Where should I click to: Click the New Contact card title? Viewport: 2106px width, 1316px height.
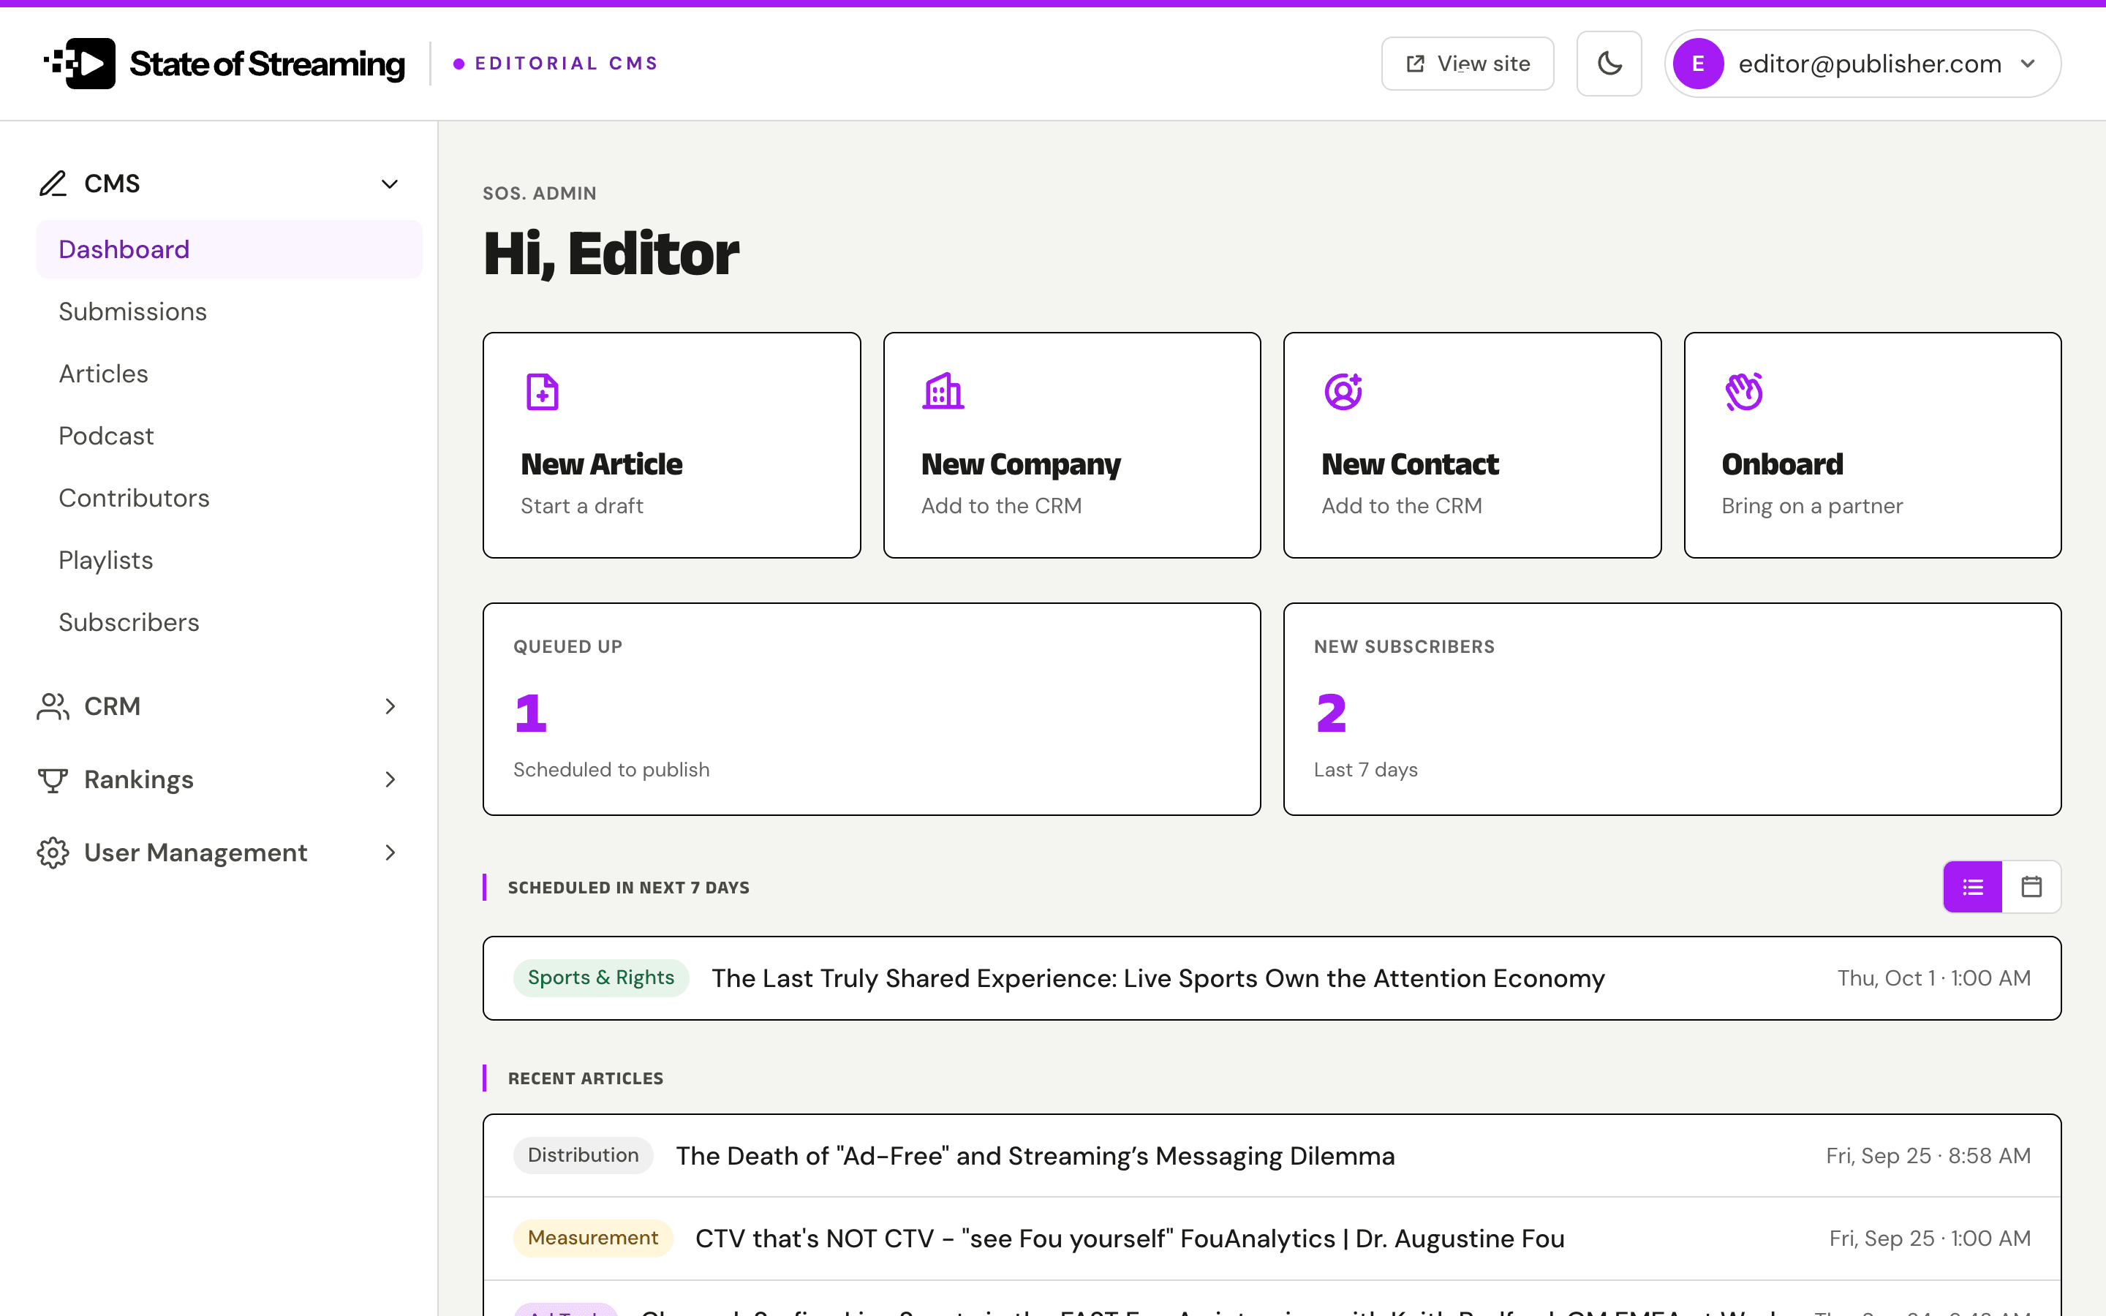(1410, 464)
